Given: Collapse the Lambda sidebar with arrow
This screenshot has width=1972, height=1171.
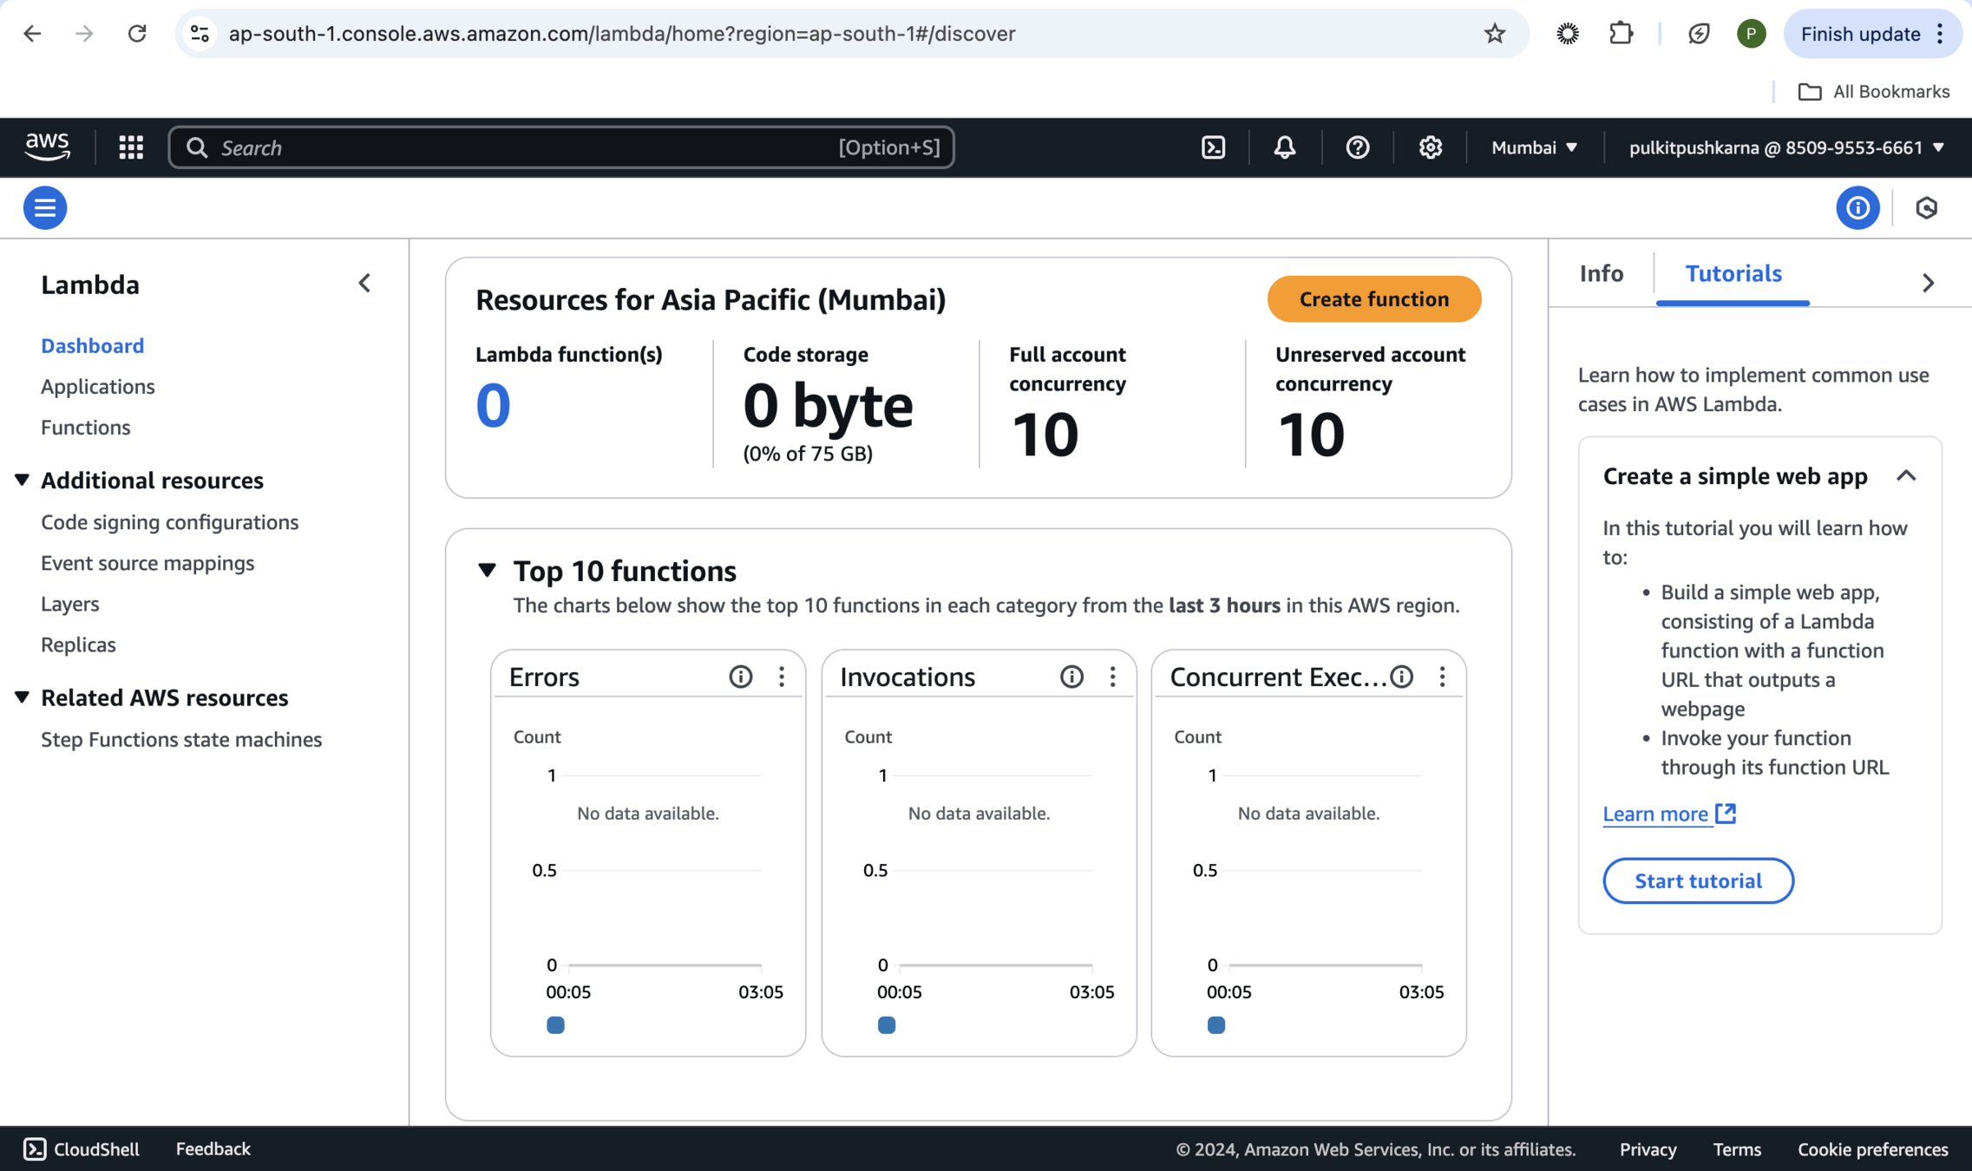Looking at the screenshot, I should coord(364,284).
